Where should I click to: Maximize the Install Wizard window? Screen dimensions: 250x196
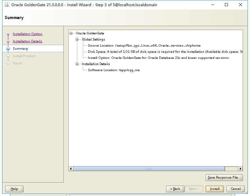tap(226, 5)
